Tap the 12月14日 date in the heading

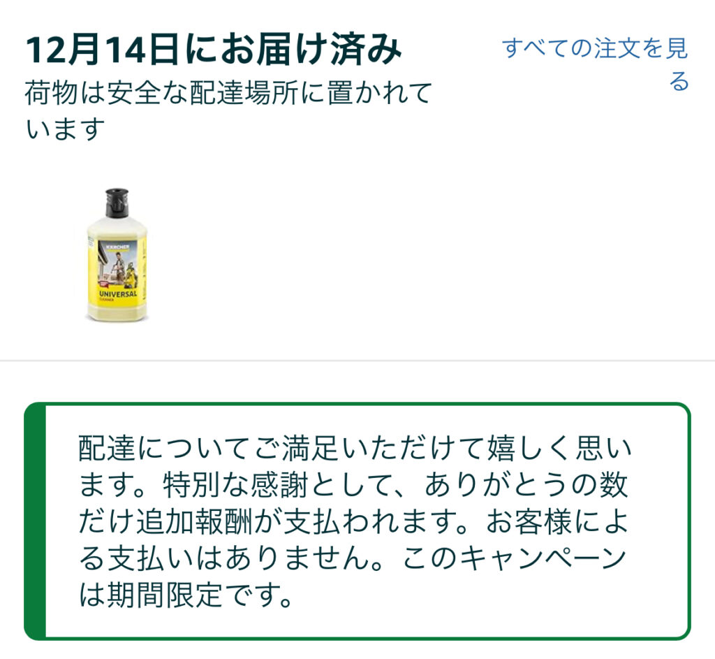click(102, 49)
